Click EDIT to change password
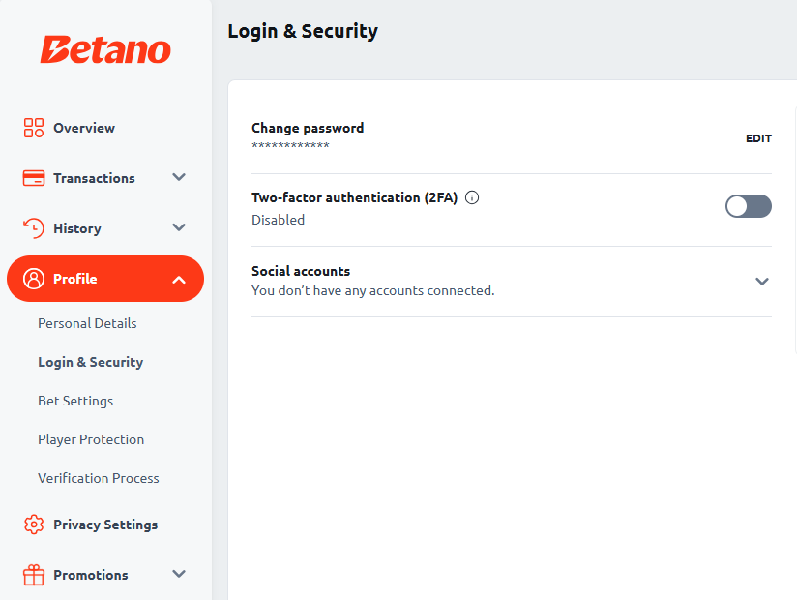Screen dimensions: 797x600 pos(759,138)
